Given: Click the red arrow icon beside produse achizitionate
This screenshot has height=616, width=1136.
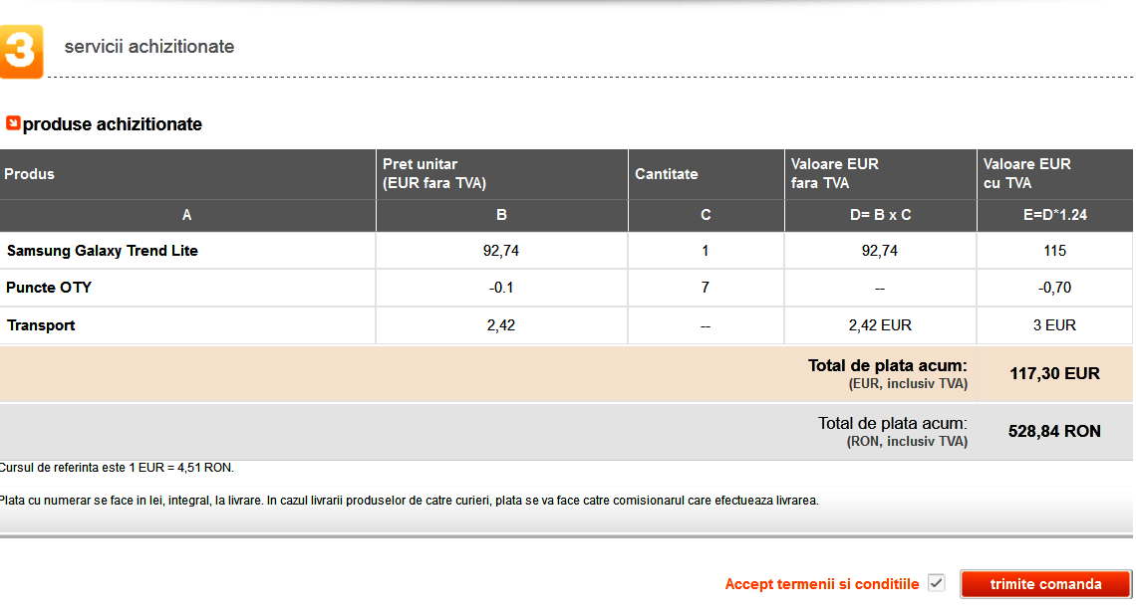Looking at the screenshot, I should pos(12,123).
